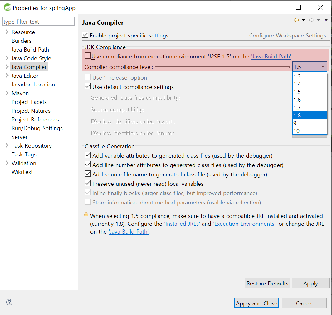Expand the Task Repository tree node

tap(7, 145)
